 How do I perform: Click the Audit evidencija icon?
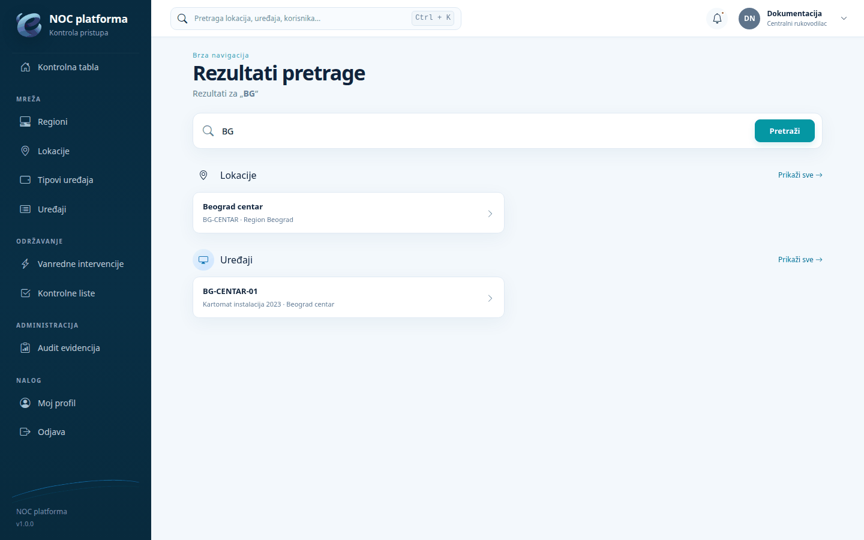(x=25, y=348)
